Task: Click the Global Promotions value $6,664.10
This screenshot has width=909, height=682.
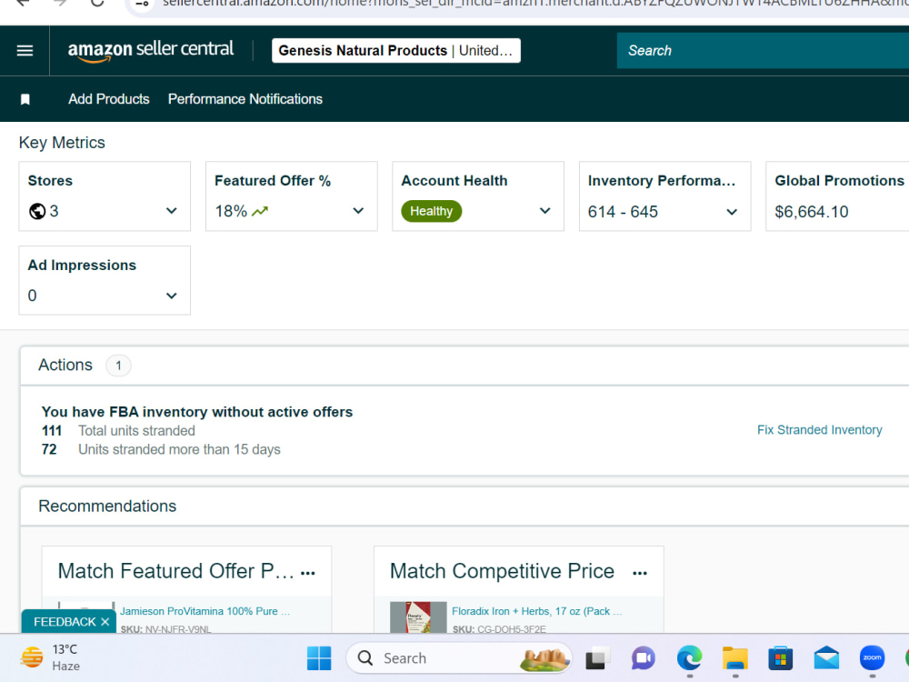Action: click(x=812, y=212)
